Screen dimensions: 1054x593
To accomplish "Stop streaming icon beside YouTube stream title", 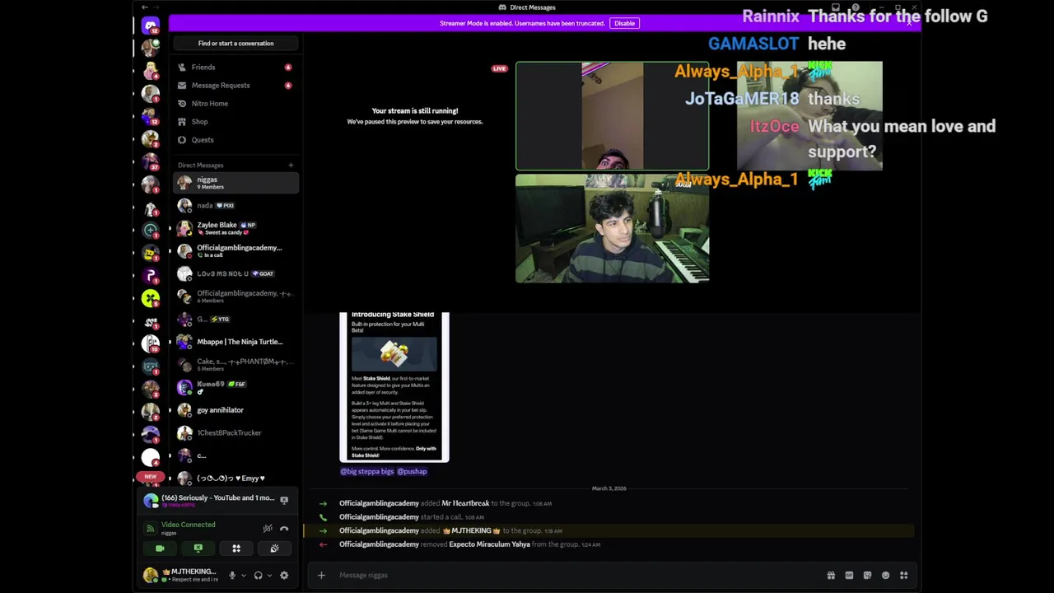I will click(x=284, y=501).
